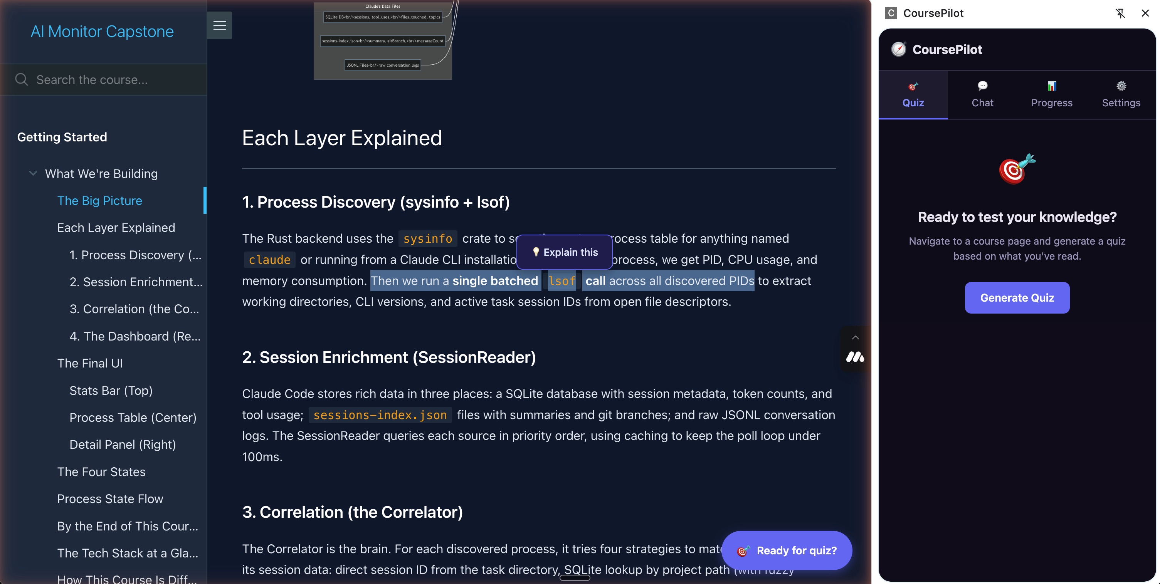Image resolution: width=1160 pixels, height=584 pixels.
Task: Collapse What We're Building section
Action: click(33, 173)
